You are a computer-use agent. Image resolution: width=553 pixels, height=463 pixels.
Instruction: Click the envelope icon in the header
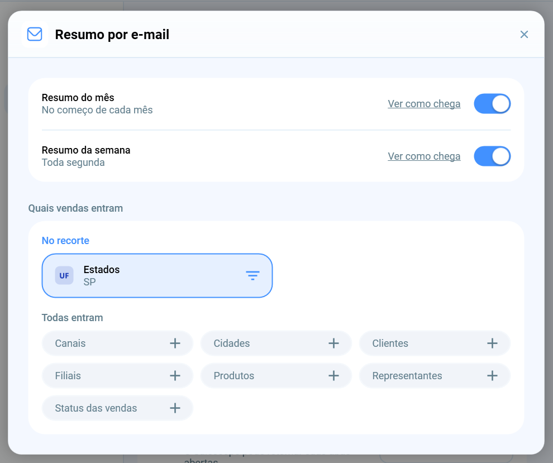click(35, 34)
